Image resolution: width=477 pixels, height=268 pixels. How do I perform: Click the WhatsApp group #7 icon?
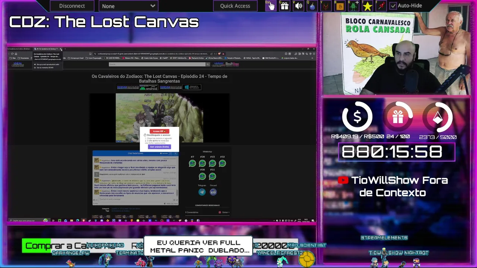[192, 163]
